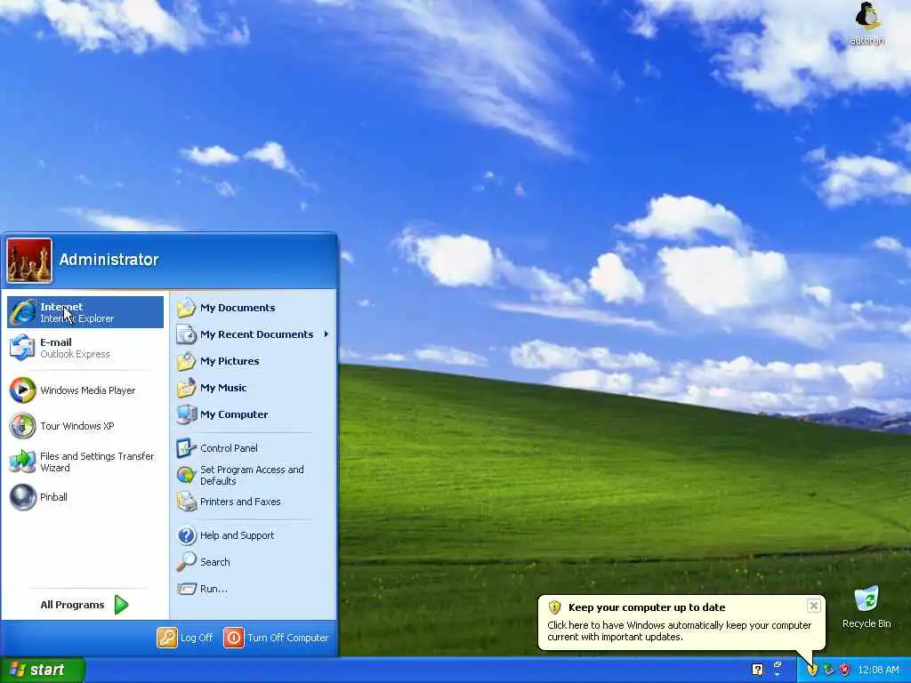Click the Search label

[x=215, y=562]
